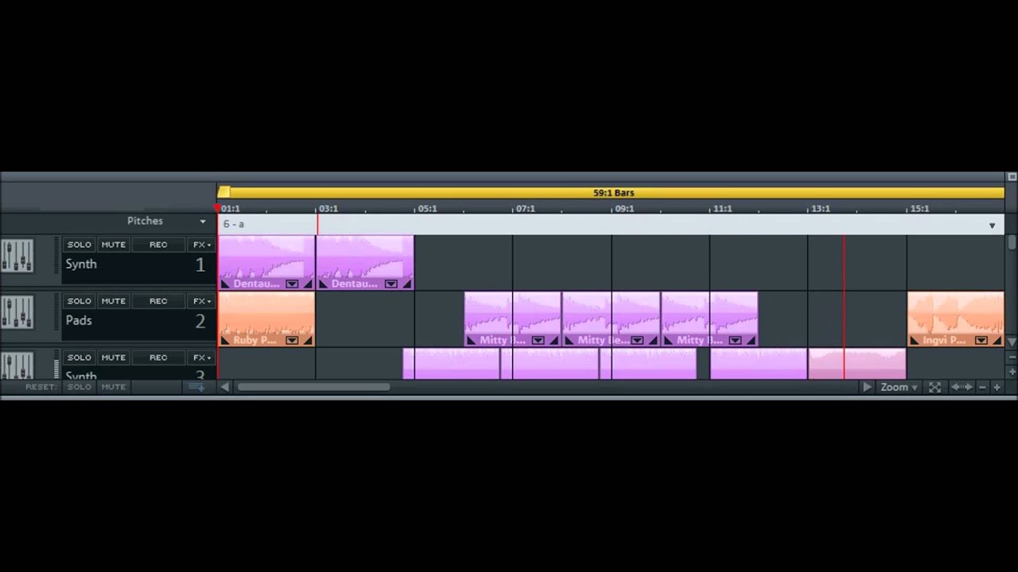Select the Ruby P clip waveform
The image size is (1018, 572).
266,313
